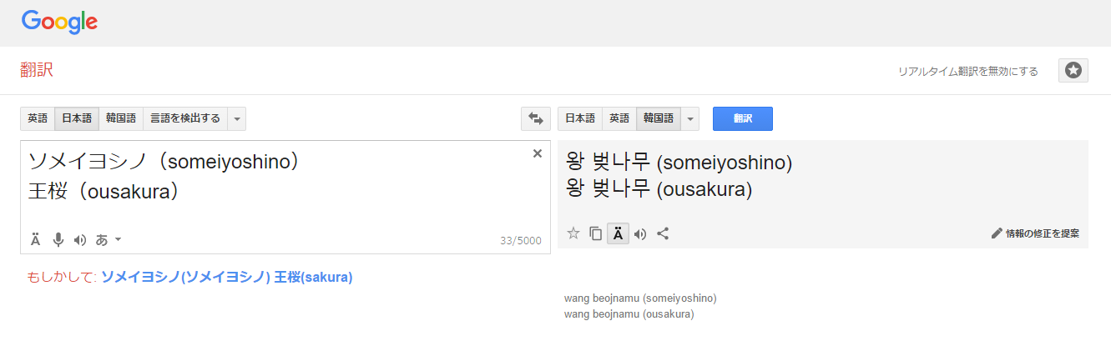This screenshot has height=346, width=1111.
Task: Toggle source text phonetic reading icon
Action: tap(36, 240)
